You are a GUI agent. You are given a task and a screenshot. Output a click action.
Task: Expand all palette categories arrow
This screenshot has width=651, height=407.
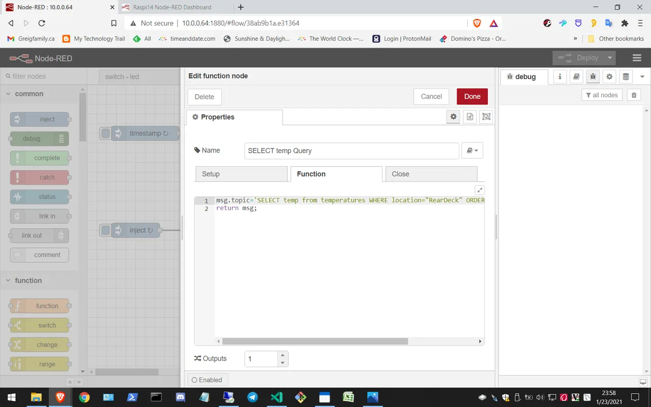pyautogui.click(x=78, y=382)
